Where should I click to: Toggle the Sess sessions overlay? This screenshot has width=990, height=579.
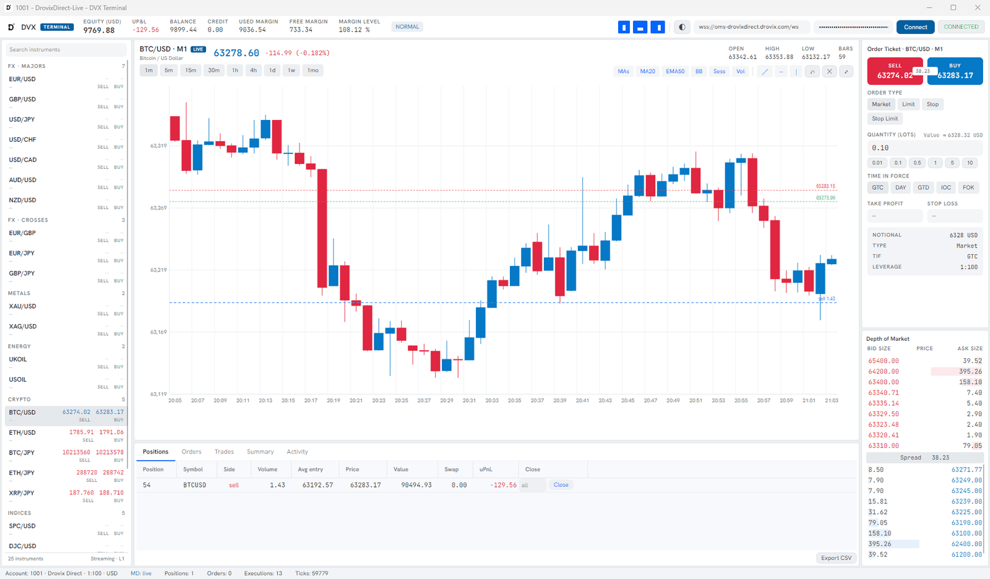[x=719, y=72]
